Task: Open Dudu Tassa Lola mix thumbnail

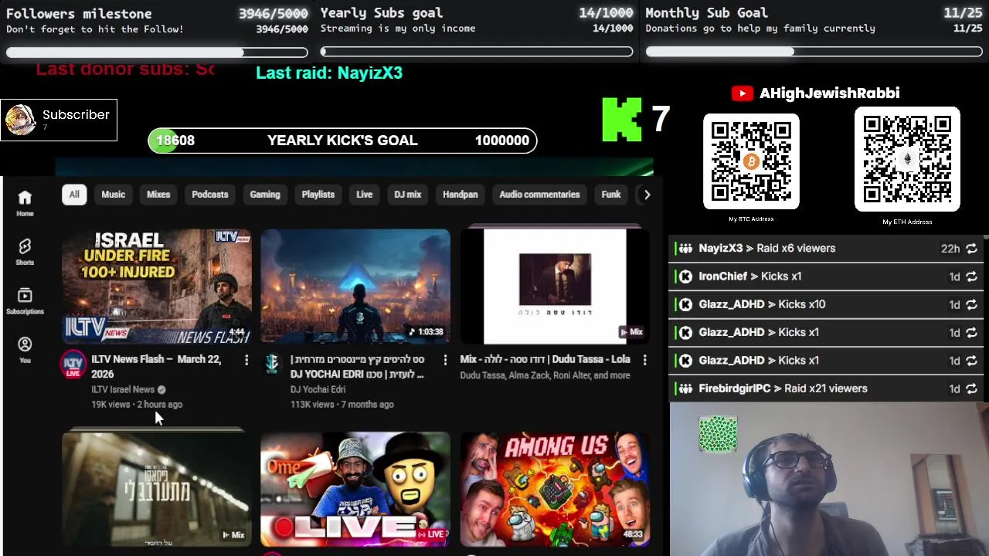Action: click(x=555, y=286)
